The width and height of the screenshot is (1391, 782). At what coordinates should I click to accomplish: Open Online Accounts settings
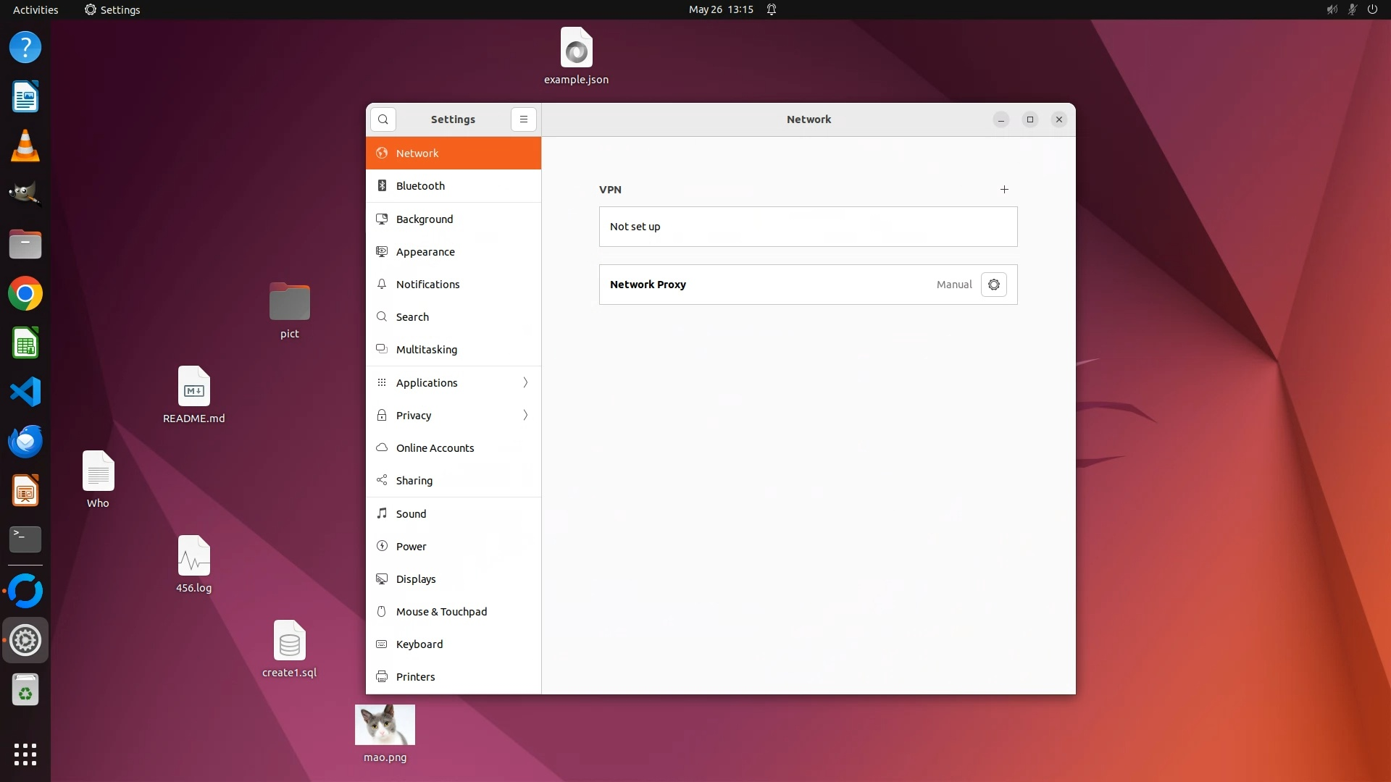pos(435,448)
